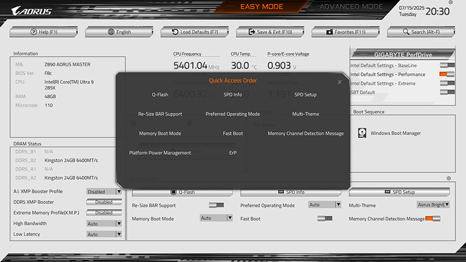Disable Memory Channel Detection Message toggle

433,218
